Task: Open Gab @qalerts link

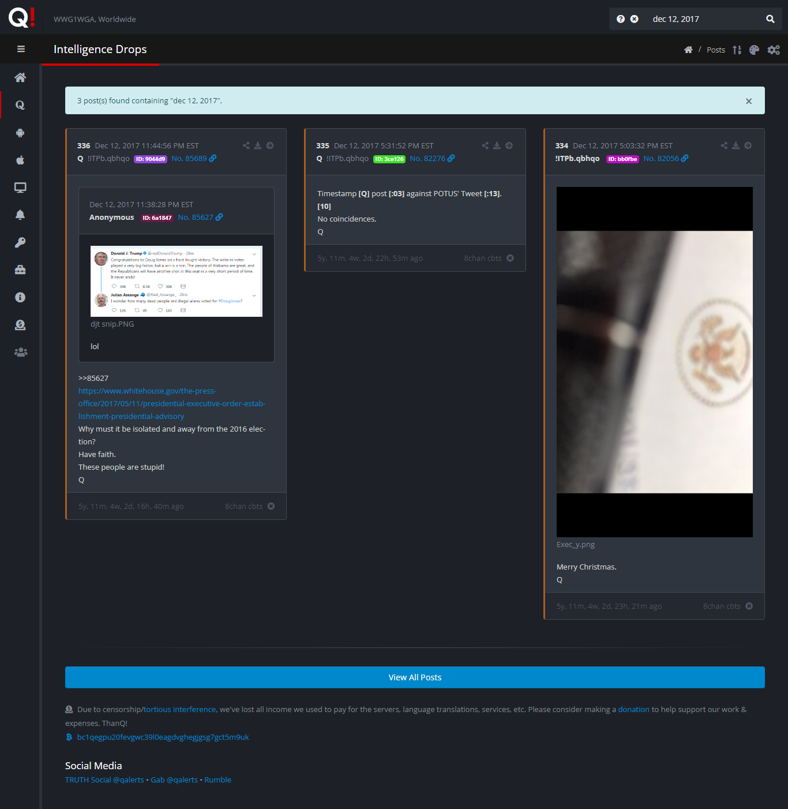Action: pos(174,780)
